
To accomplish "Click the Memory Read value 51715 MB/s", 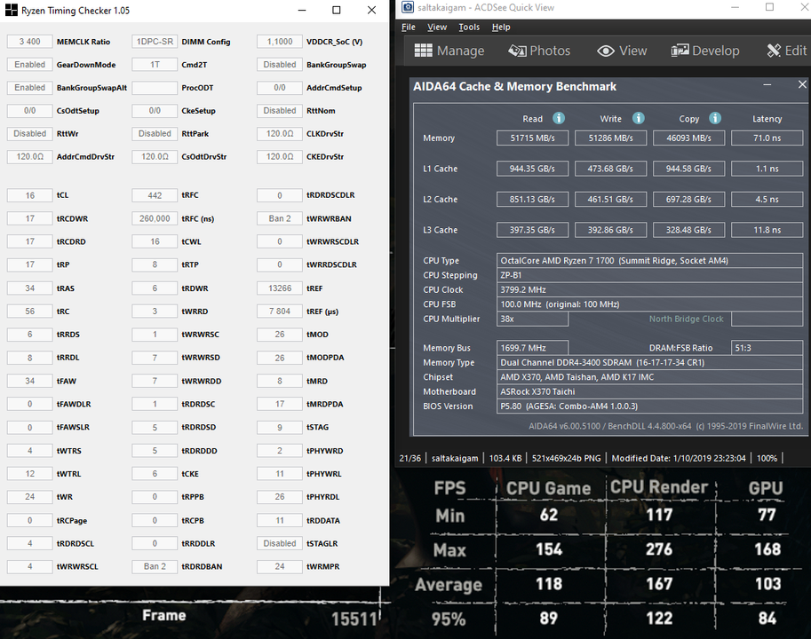I will tap(532, 138).
